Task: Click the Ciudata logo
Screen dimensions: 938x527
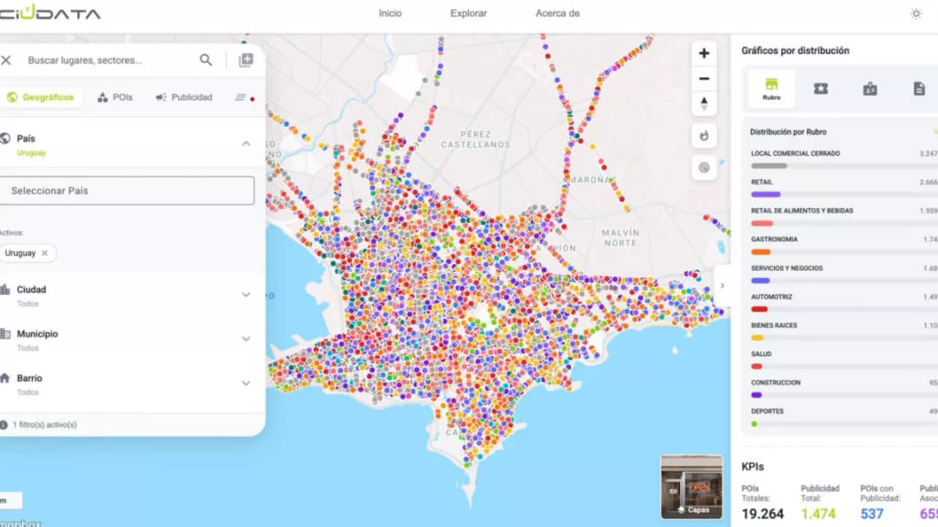Action: [x=50, y=12]
